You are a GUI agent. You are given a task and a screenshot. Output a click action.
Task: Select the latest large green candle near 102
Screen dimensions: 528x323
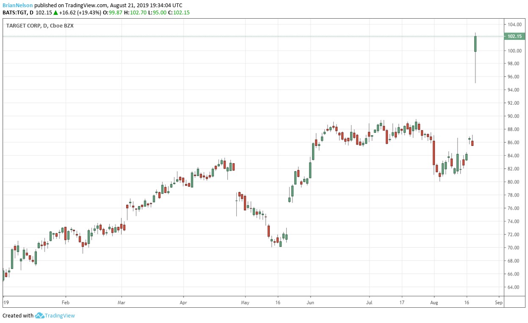tap(475, 44)
